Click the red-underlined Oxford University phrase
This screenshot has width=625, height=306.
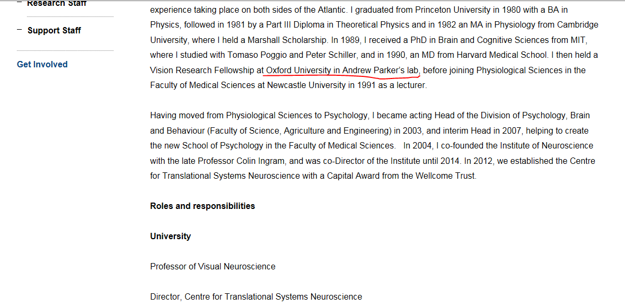coord(343,71)
